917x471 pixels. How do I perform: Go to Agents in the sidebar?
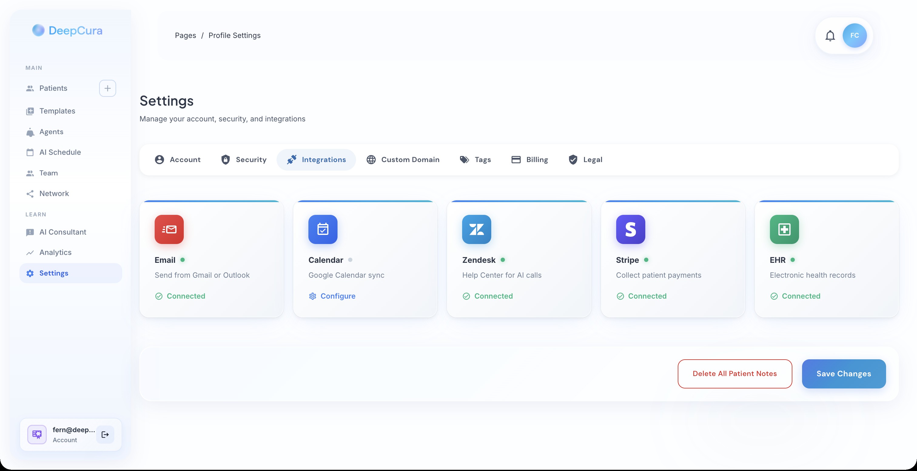tap(71, 132)
